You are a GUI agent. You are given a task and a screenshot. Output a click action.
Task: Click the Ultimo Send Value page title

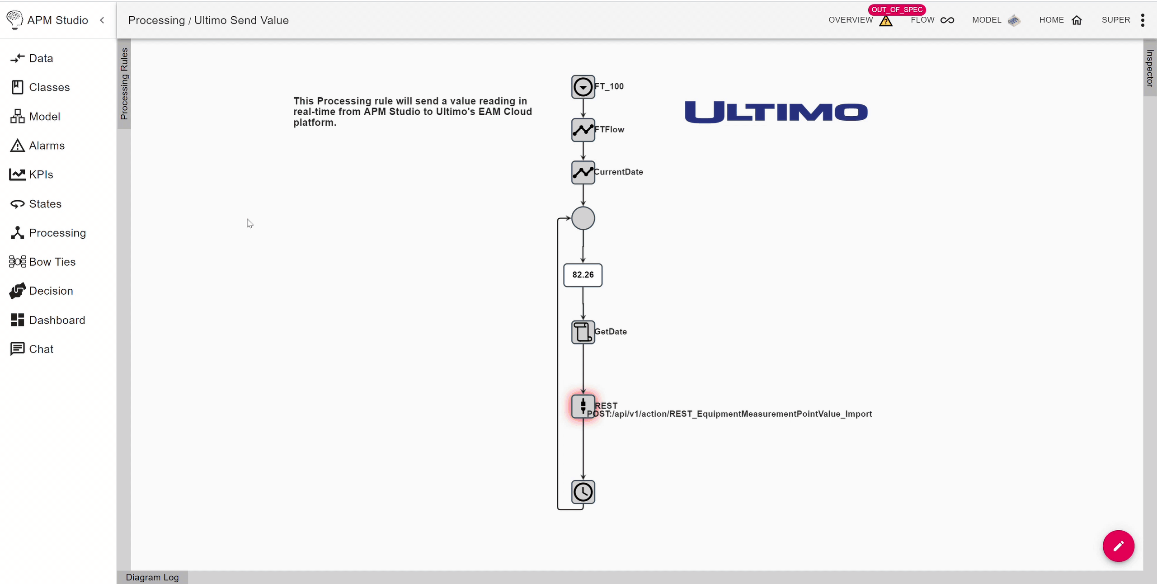coord(241,20)
